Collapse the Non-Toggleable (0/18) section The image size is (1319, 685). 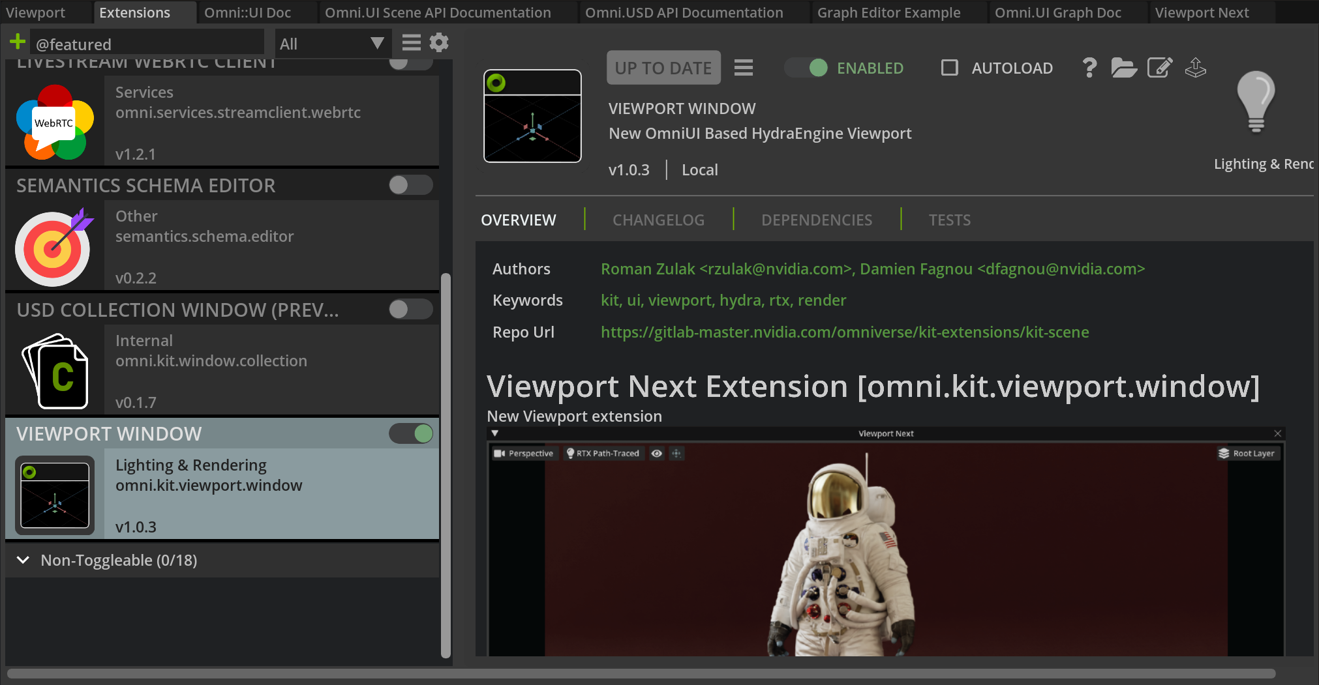pos(23,560)
